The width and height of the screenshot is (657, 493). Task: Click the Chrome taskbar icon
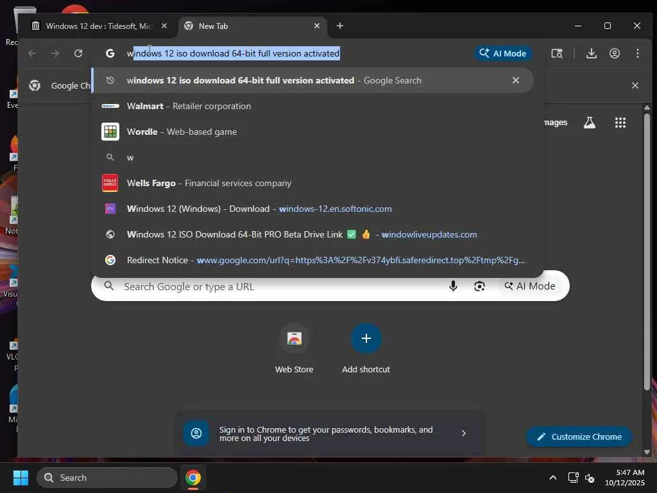(x=192, y=478)
